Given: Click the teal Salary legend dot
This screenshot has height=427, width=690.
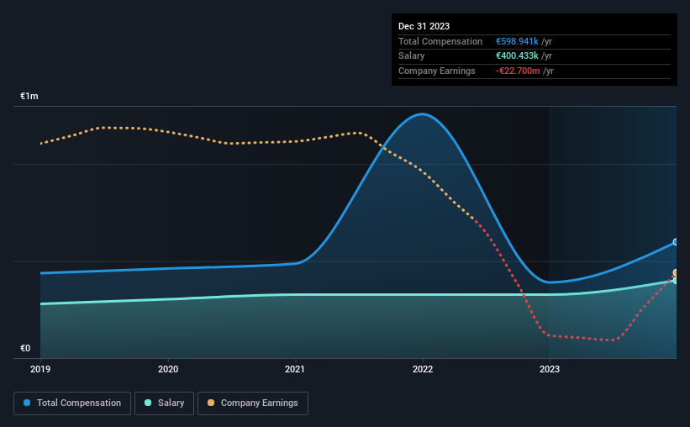Looking at the screenshot, I should [x=148, y=403].
